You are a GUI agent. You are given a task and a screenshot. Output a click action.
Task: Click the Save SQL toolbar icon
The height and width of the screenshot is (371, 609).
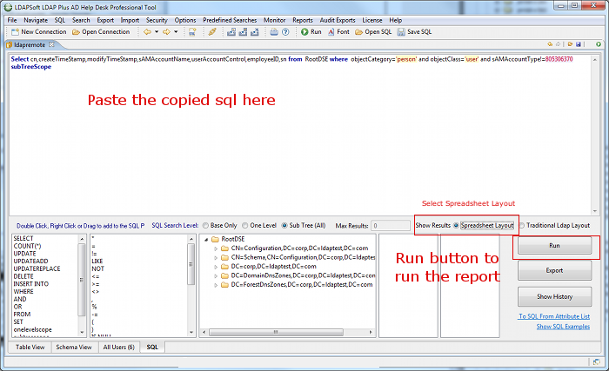click(x=401, y=32)
